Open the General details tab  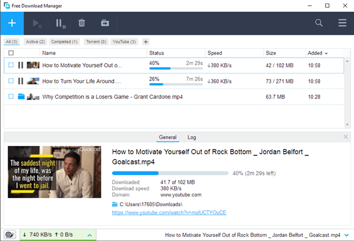tap(168, 137)
